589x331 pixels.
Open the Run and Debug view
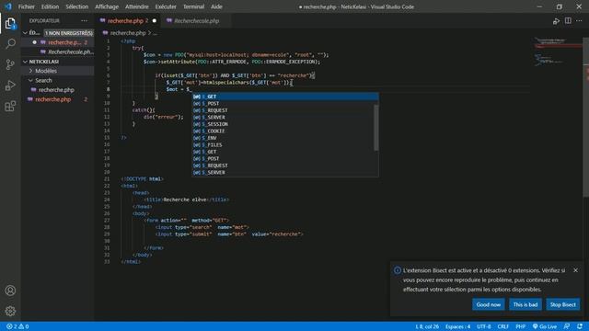(10, 86)
